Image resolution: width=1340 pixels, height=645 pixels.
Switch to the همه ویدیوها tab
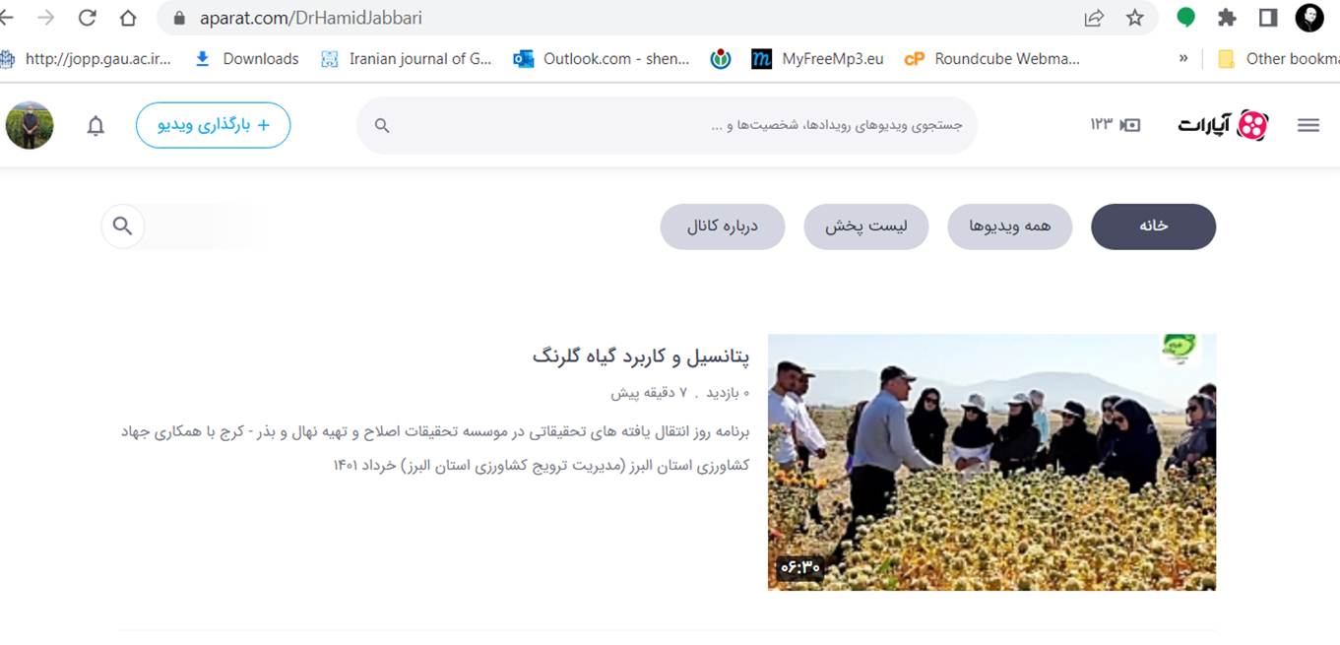tap(1009, 226)
